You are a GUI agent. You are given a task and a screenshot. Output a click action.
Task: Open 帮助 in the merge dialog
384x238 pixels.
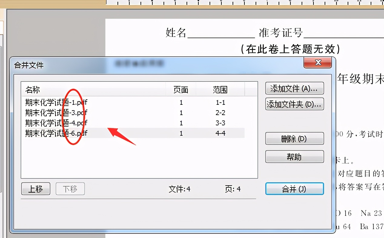294,157
